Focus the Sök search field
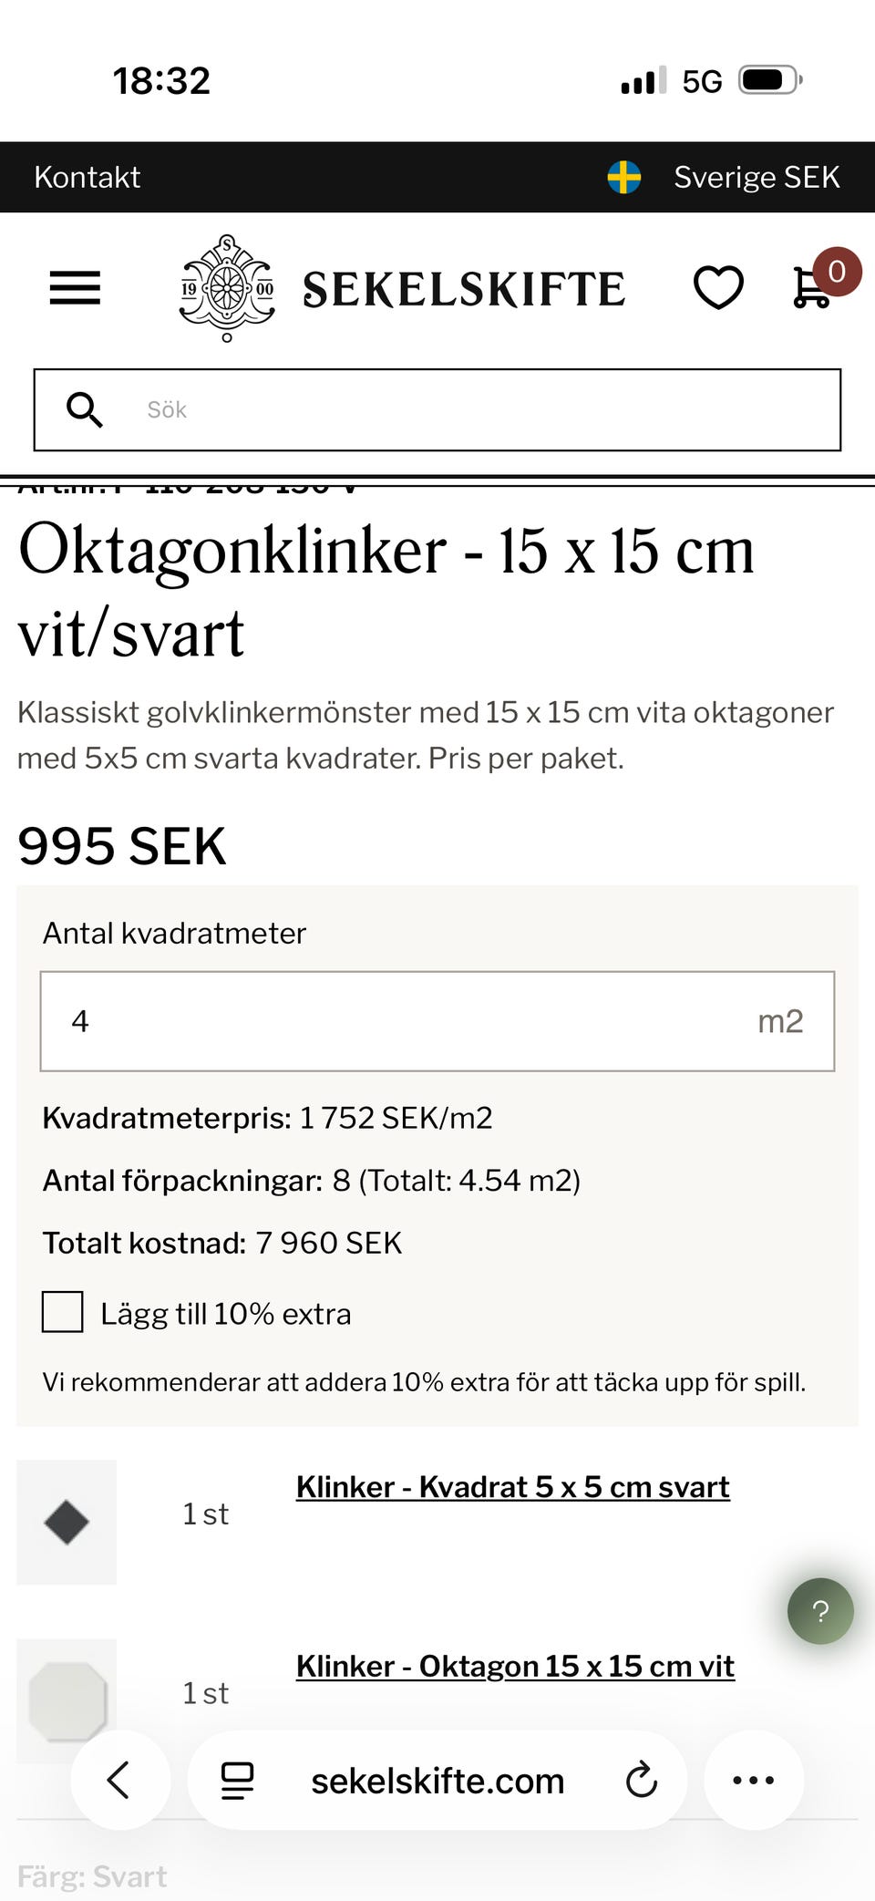 437,409
